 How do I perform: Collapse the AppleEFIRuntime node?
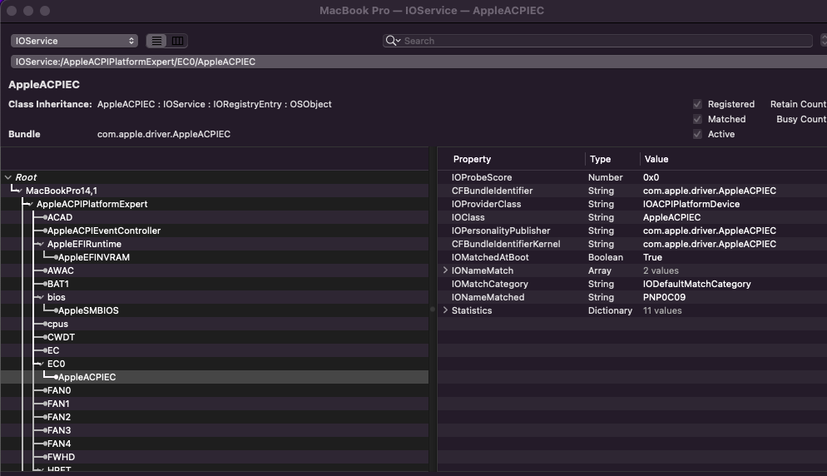41,245
